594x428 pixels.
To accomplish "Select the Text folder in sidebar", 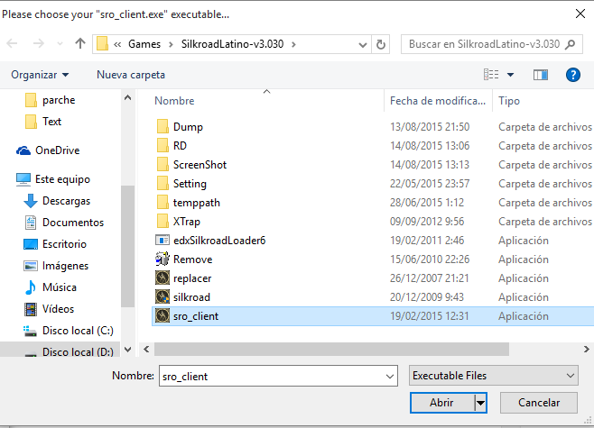I will pyautogui.click(x=51, y=122).
